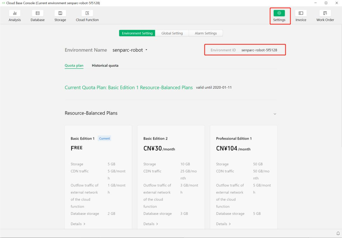
Task: Switch to Environment Setting tab
Action: click(137, 33)
